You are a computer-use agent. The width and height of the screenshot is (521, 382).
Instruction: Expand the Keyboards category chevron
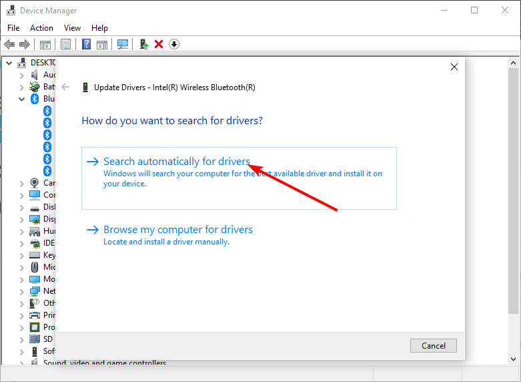click(x=22, y=256)
